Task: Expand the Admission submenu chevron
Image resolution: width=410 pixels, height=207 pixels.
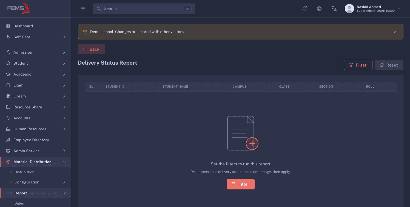Action: 64,52
